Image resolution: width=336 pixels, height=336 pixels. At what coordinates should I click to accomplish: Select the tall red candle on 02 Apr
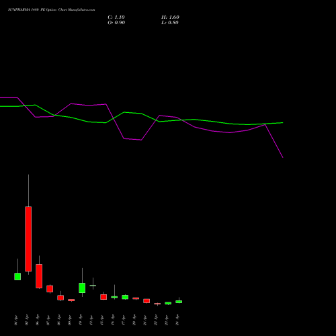(x=28, y=239)
